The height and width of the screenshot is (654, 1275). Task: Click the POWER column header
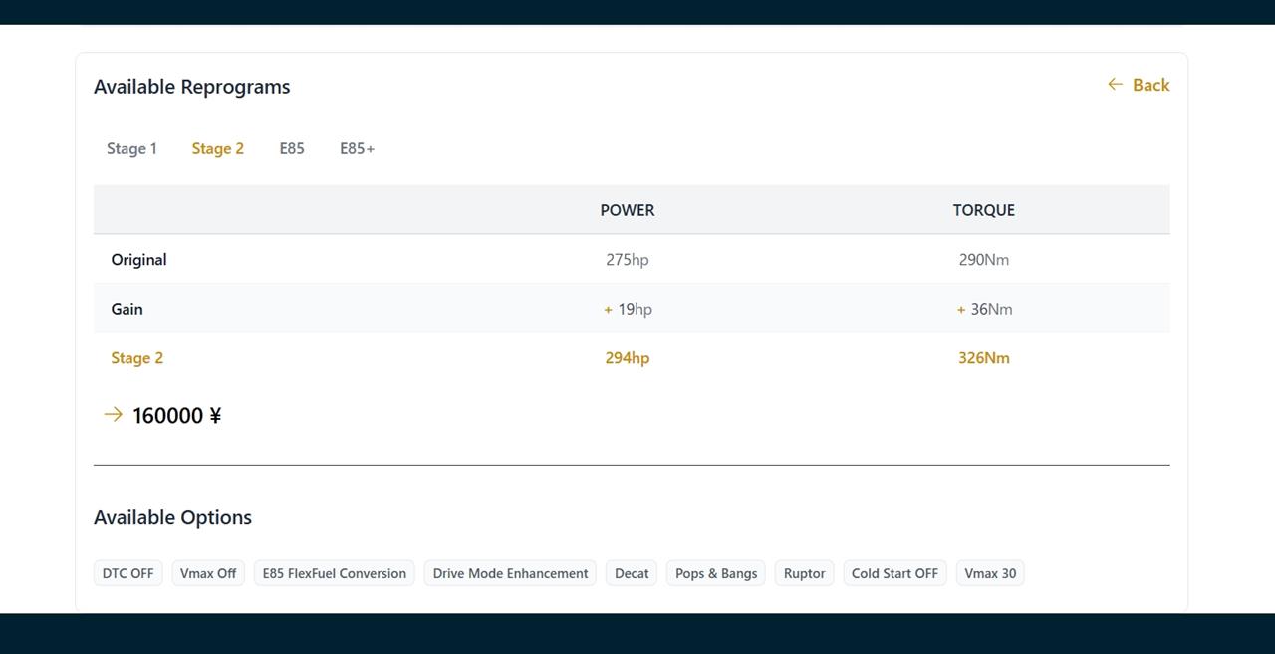(x=628, y=210)
